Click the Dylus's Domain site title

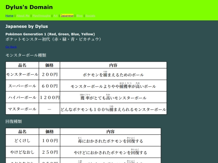point(29,7)
